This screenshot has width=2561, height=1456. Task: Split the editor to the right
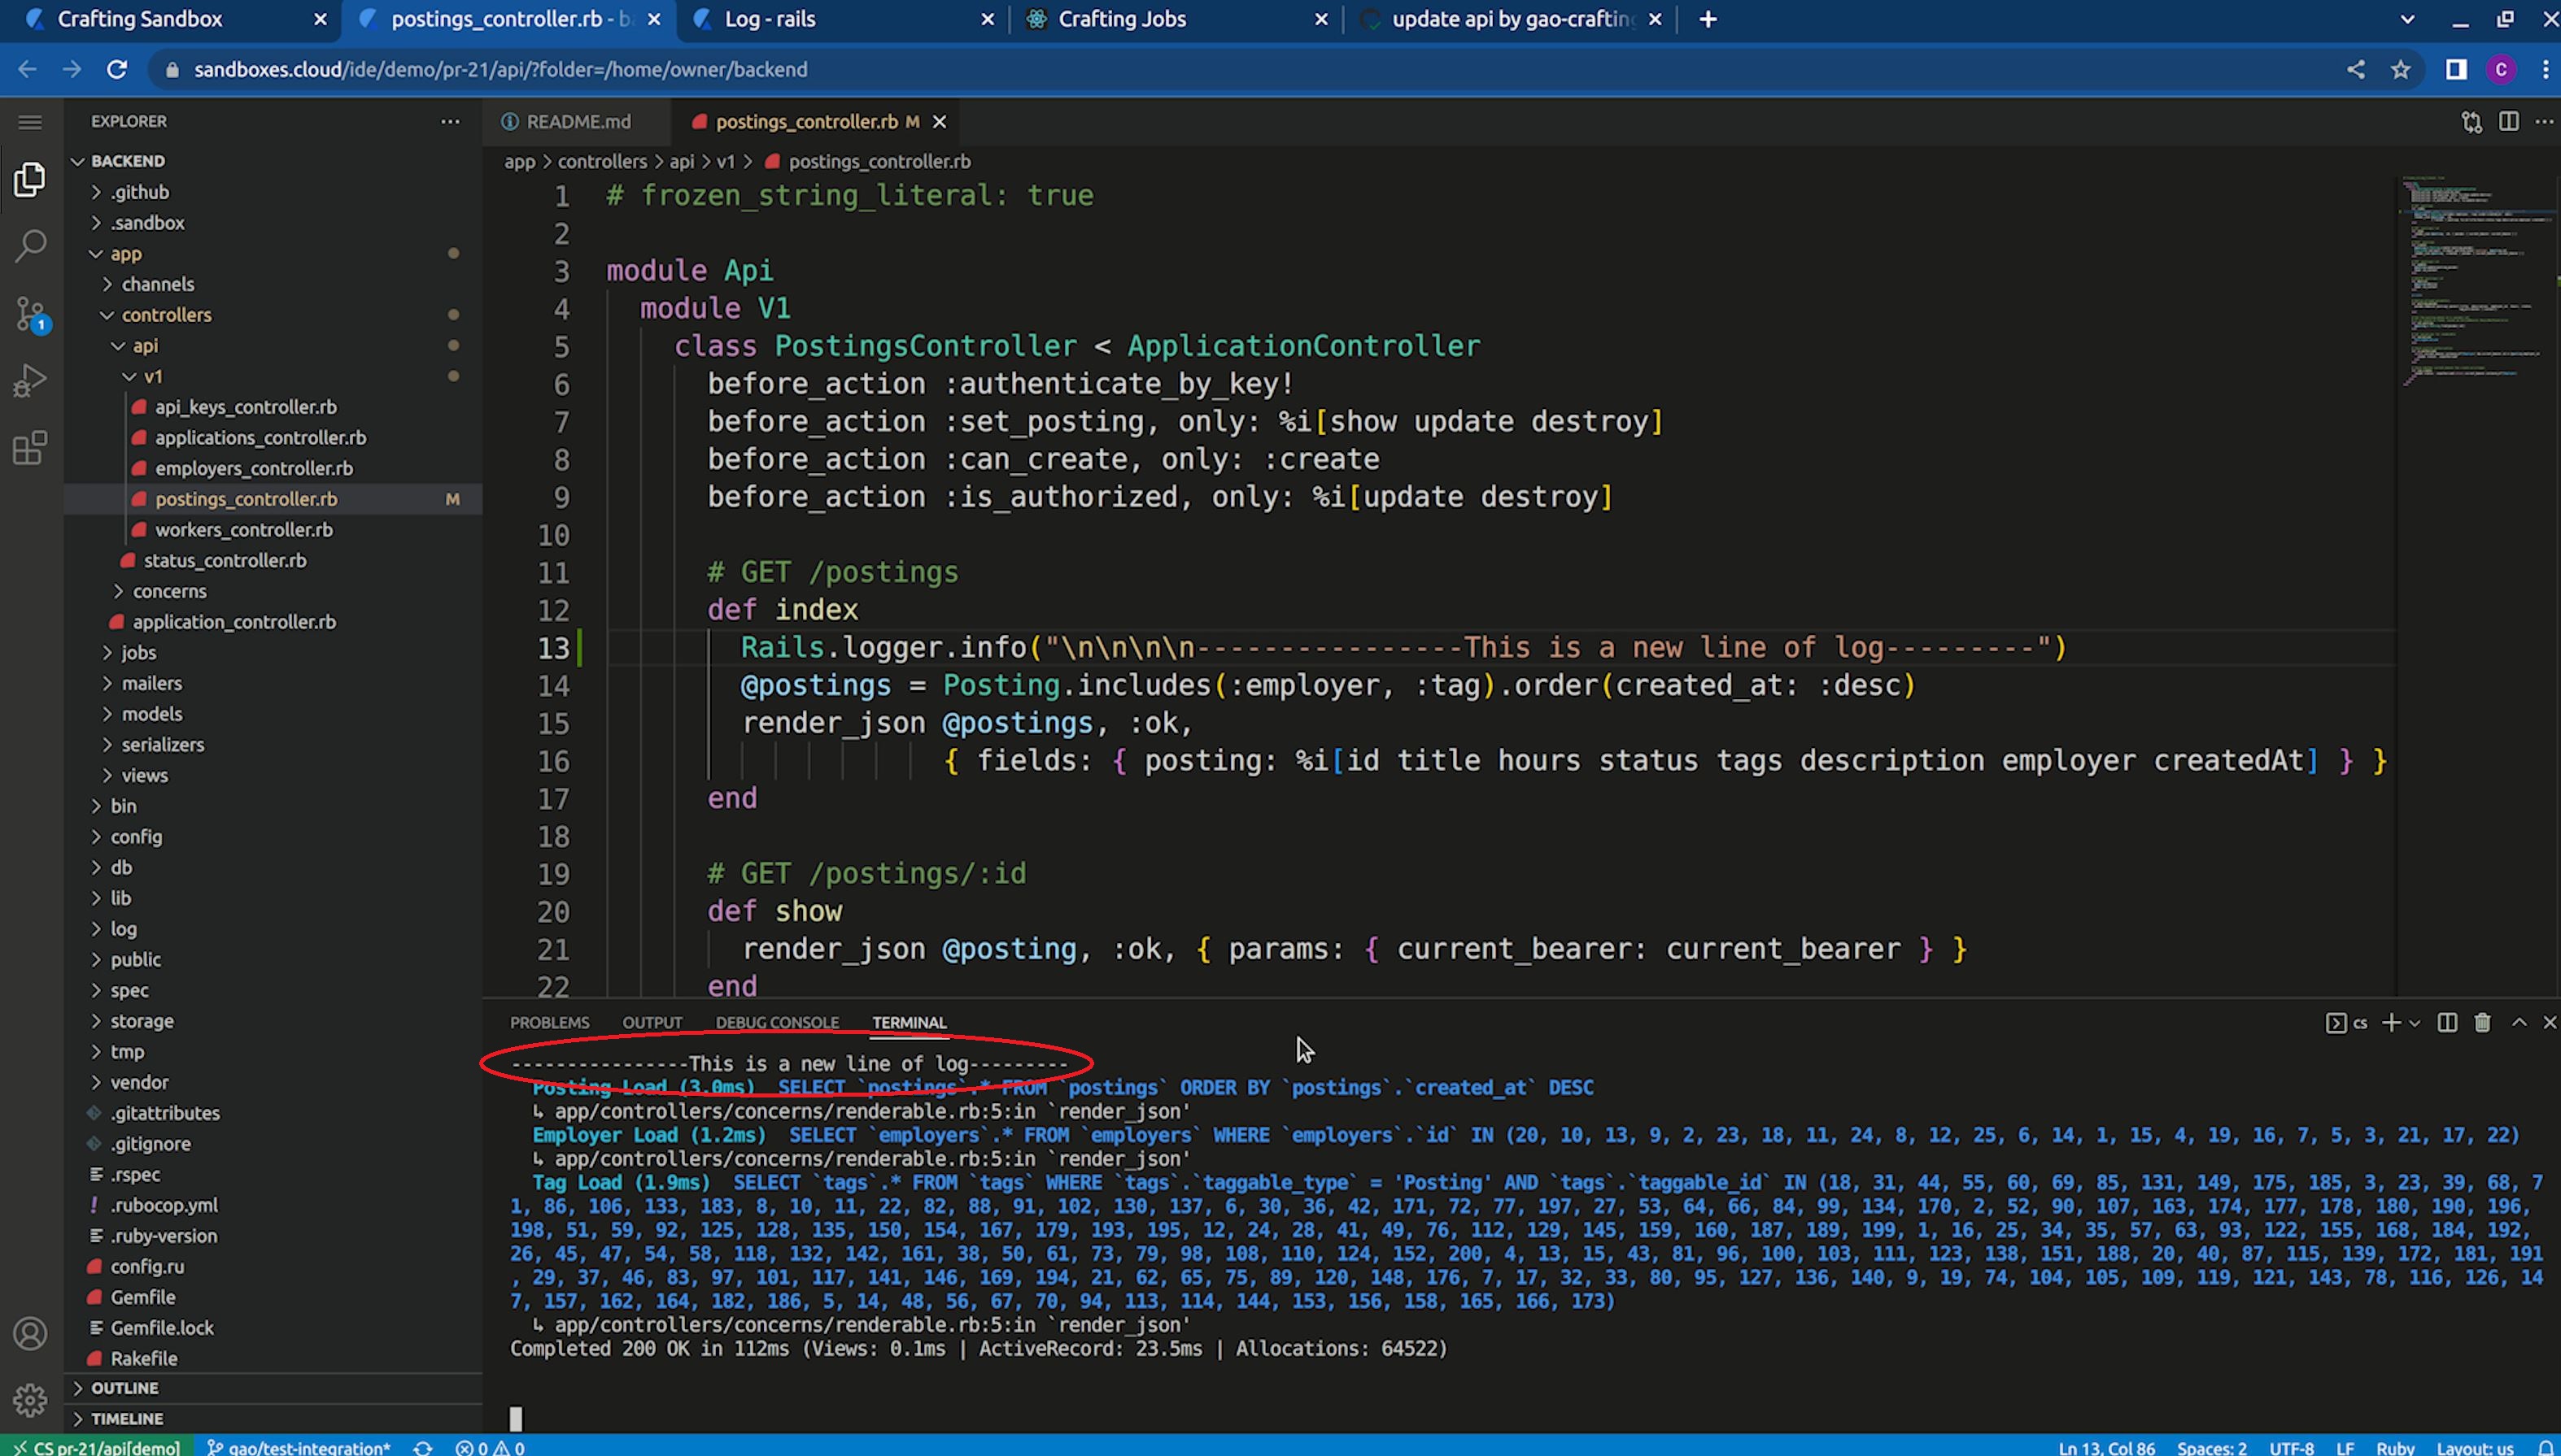pos(2508,122)
